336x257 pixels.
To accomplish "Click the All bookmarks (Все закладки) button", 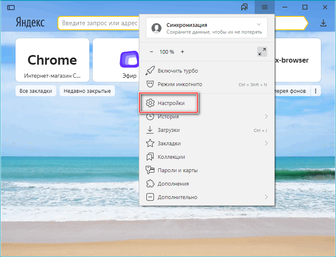I will click(36, 91).
